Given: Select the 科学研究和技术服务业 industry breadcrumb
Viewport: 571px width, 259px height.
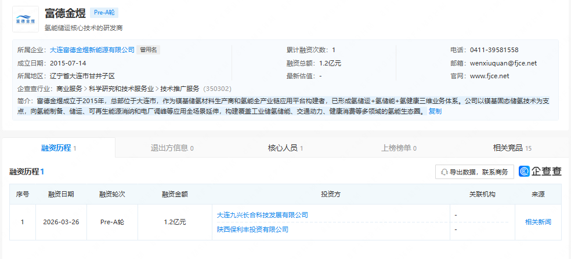Looking at the screenshot, I should pyautogui.click(x=121, y=89).
